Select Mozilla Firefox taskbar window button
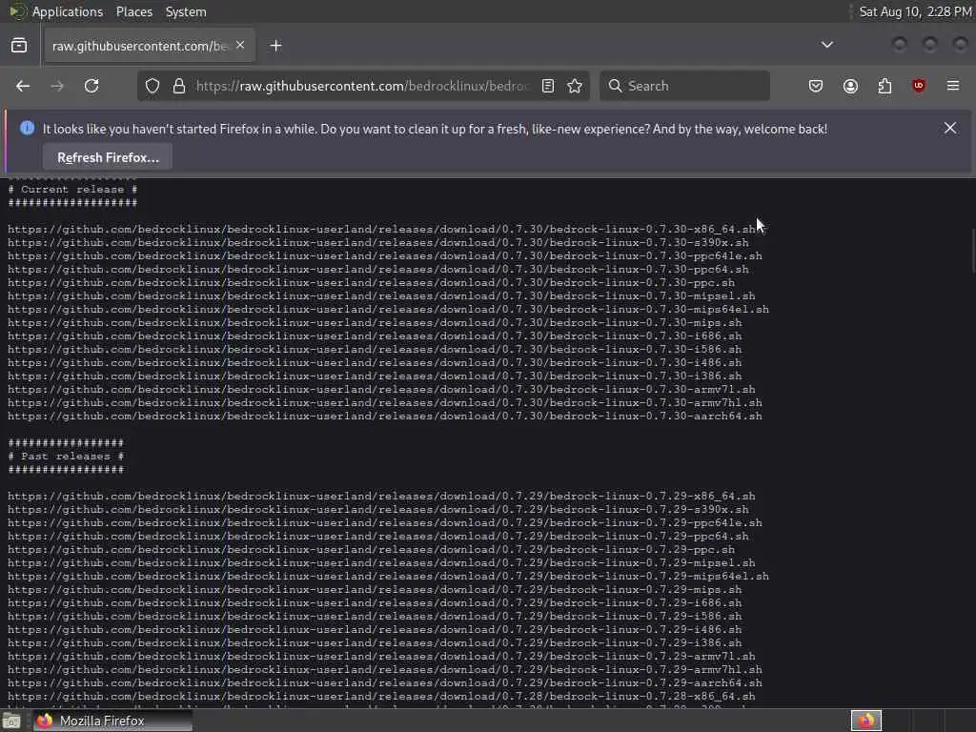This screenshot has width=976, height=732. pos(112,721)
